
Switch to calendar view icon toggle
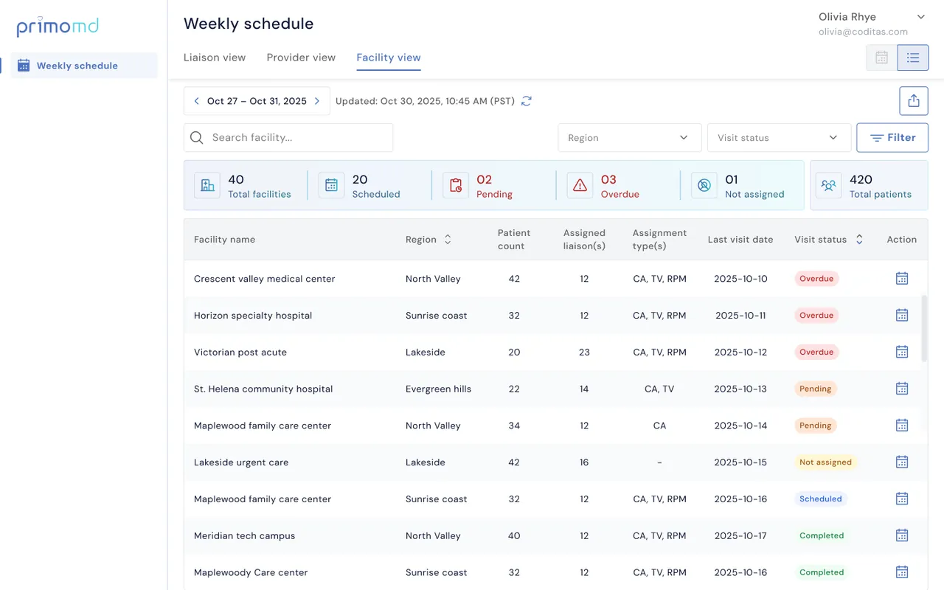[881, 58]
